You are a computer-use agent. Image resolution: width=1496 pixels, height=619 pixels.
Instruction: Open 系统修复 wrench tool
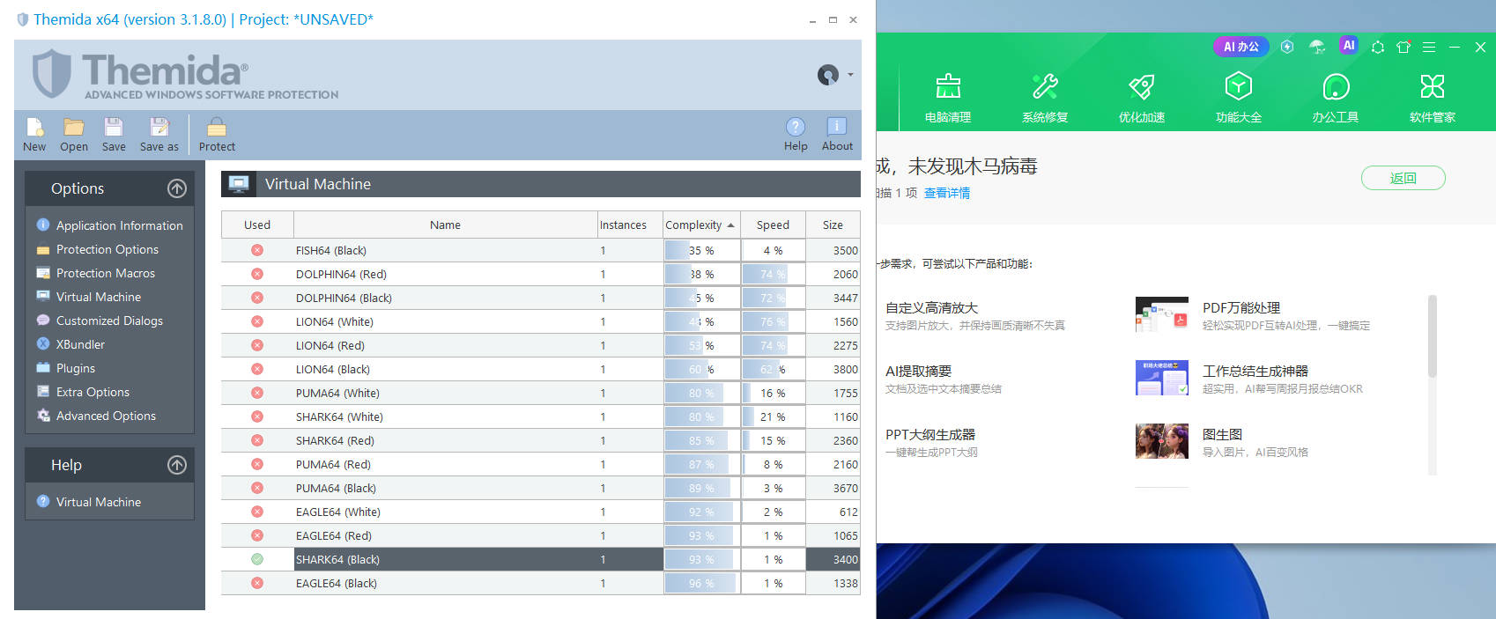[x=1045, y=97]
